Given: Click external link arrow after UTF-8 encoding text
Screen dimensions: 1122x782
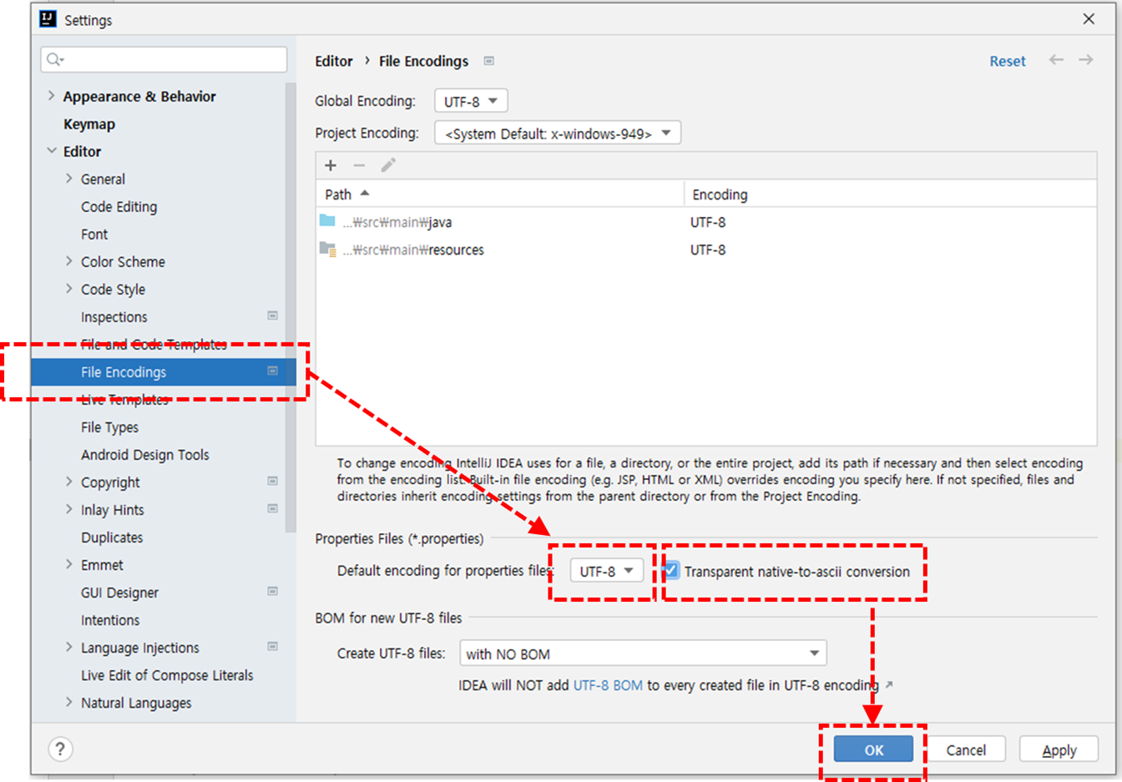Looking at the screenshot, I should [889, 684].
